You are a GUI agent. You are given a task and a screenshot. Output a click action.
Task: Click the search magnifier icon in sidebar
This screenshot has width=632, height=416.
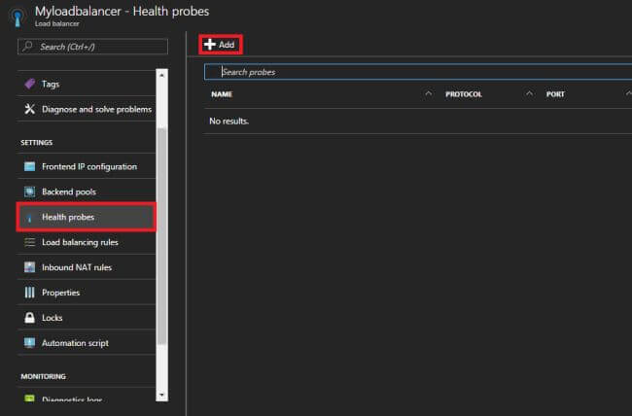pyautogui.click(x=28, y=47)
